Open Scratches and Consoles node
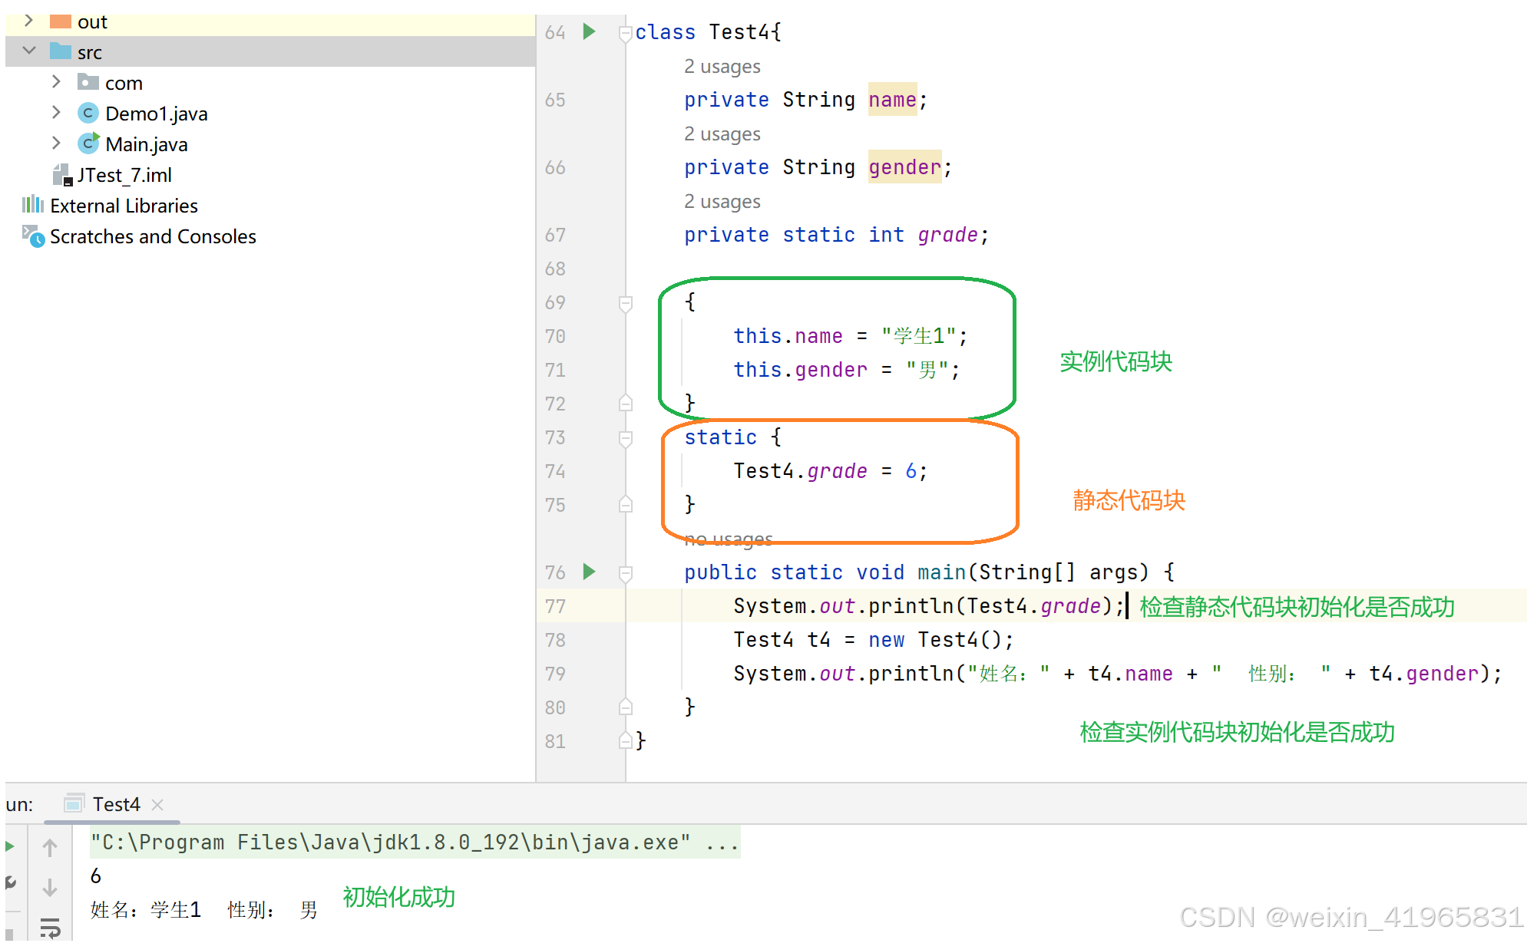 [152, 236]
